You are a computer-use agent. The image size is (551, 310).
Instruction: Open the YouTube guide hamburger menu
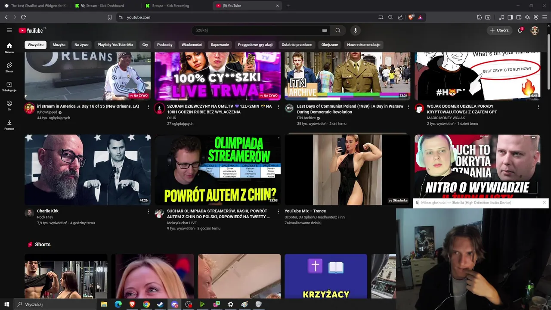coord(9,30)
